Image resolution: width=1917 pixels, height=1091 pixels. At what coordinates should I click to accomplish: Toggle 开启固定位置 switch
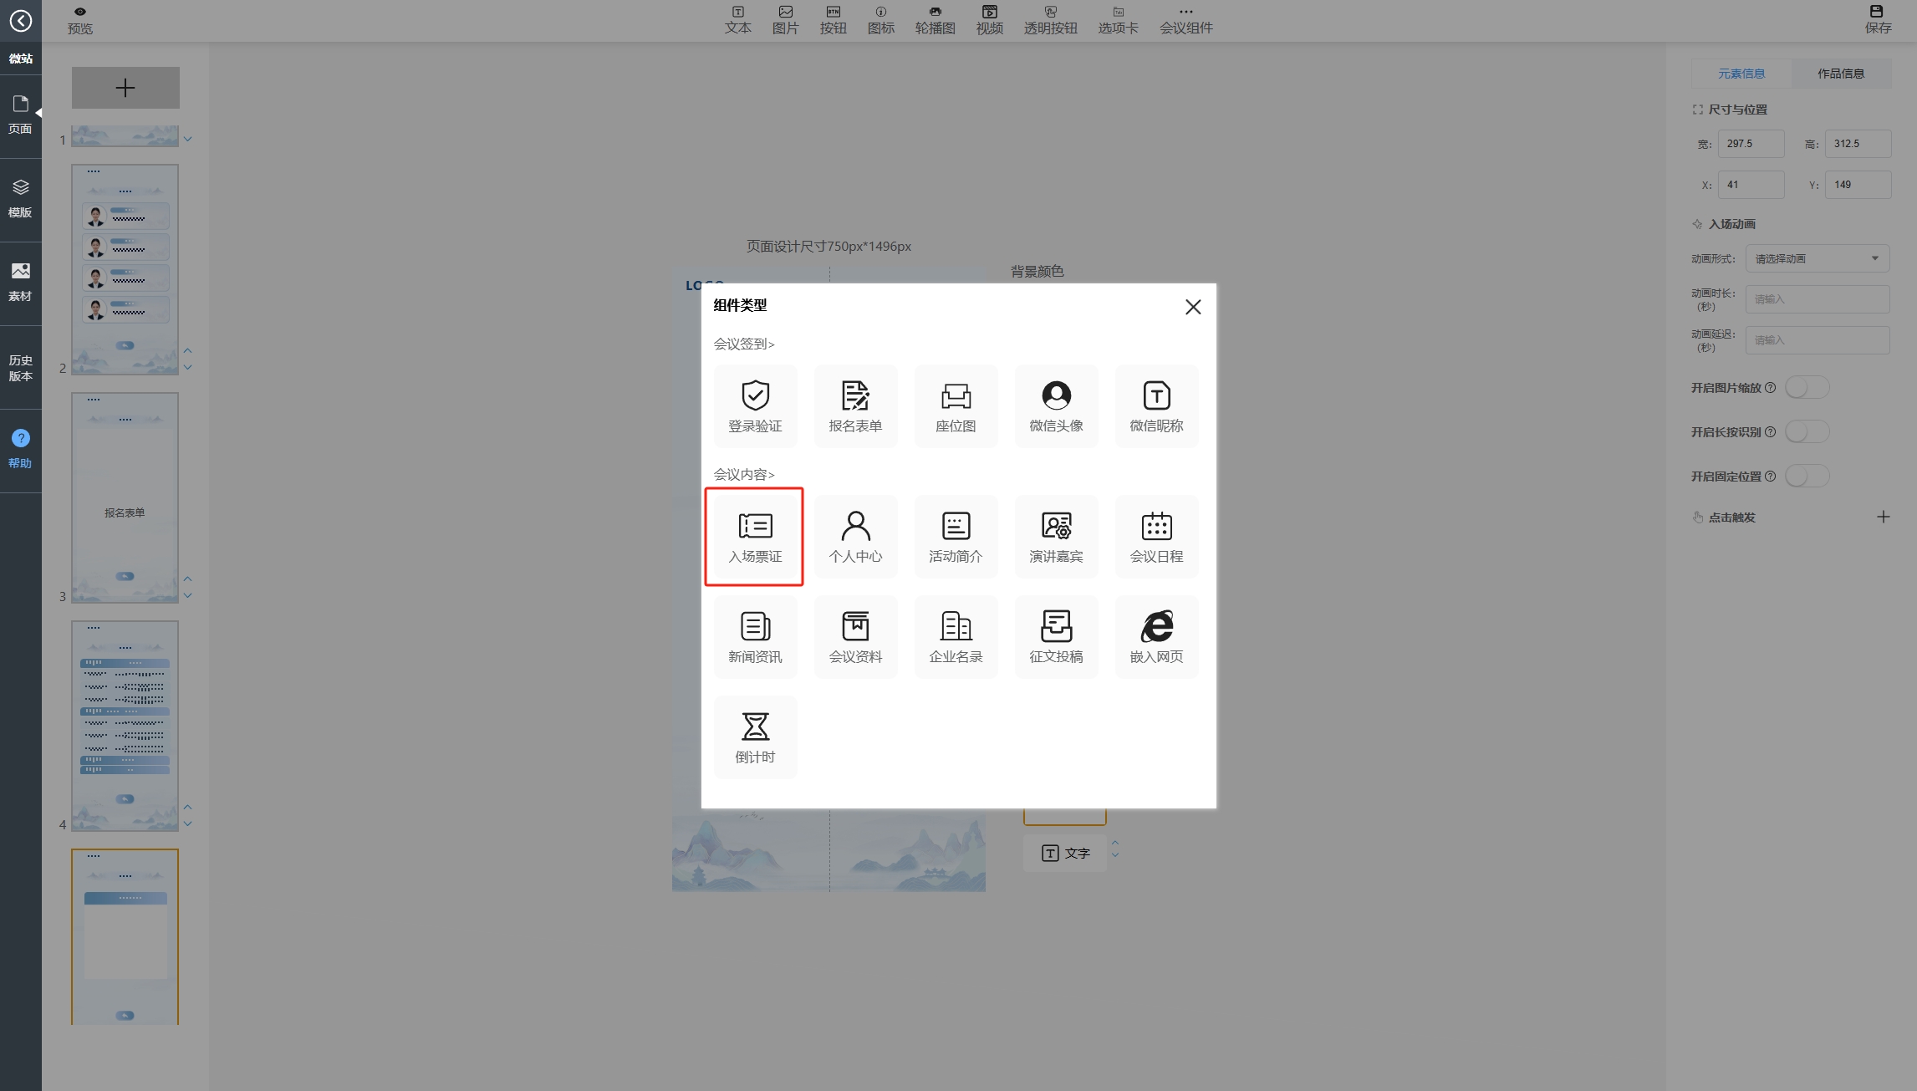coord(1807,477)
